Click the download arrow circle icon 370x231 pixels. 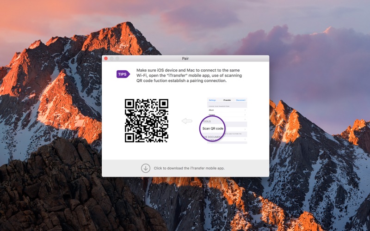pos(146,168)
